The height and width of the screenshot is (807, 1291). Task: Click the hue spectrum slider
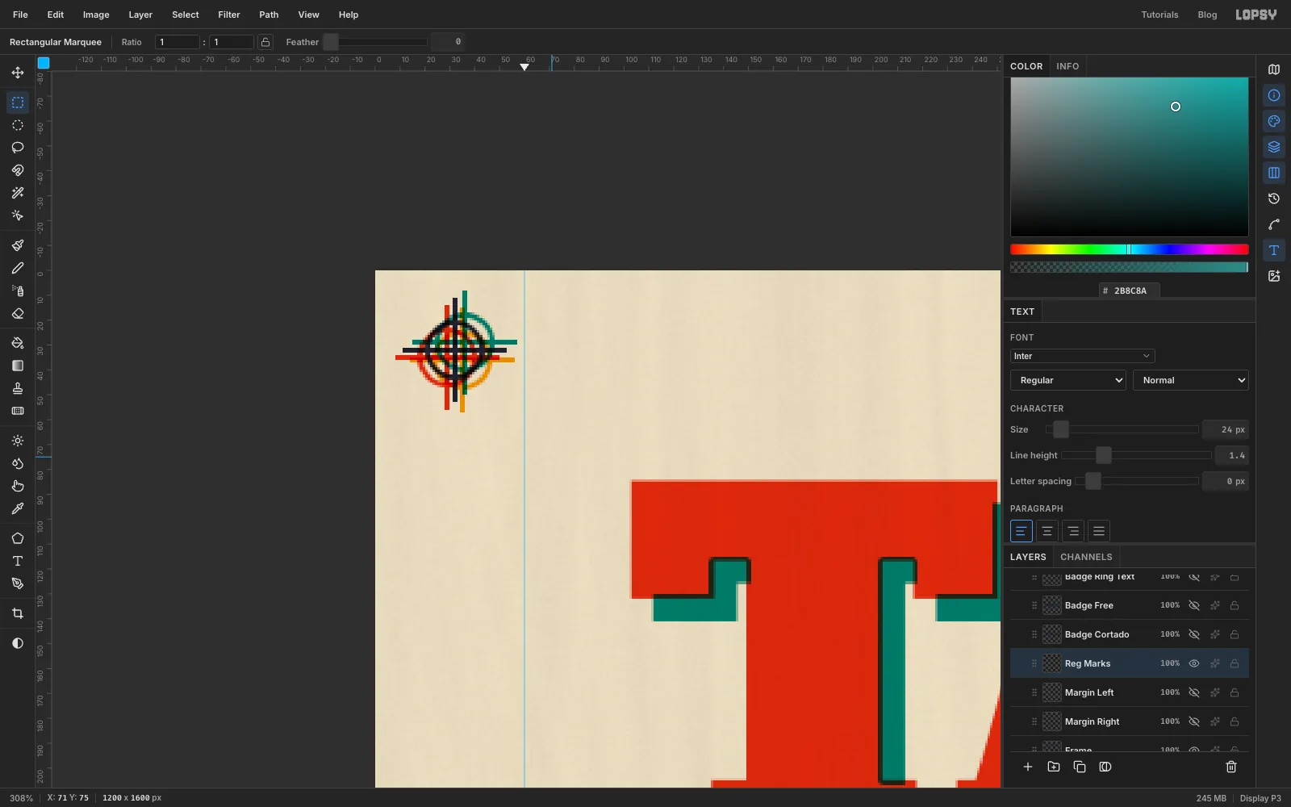[1130, 249]
